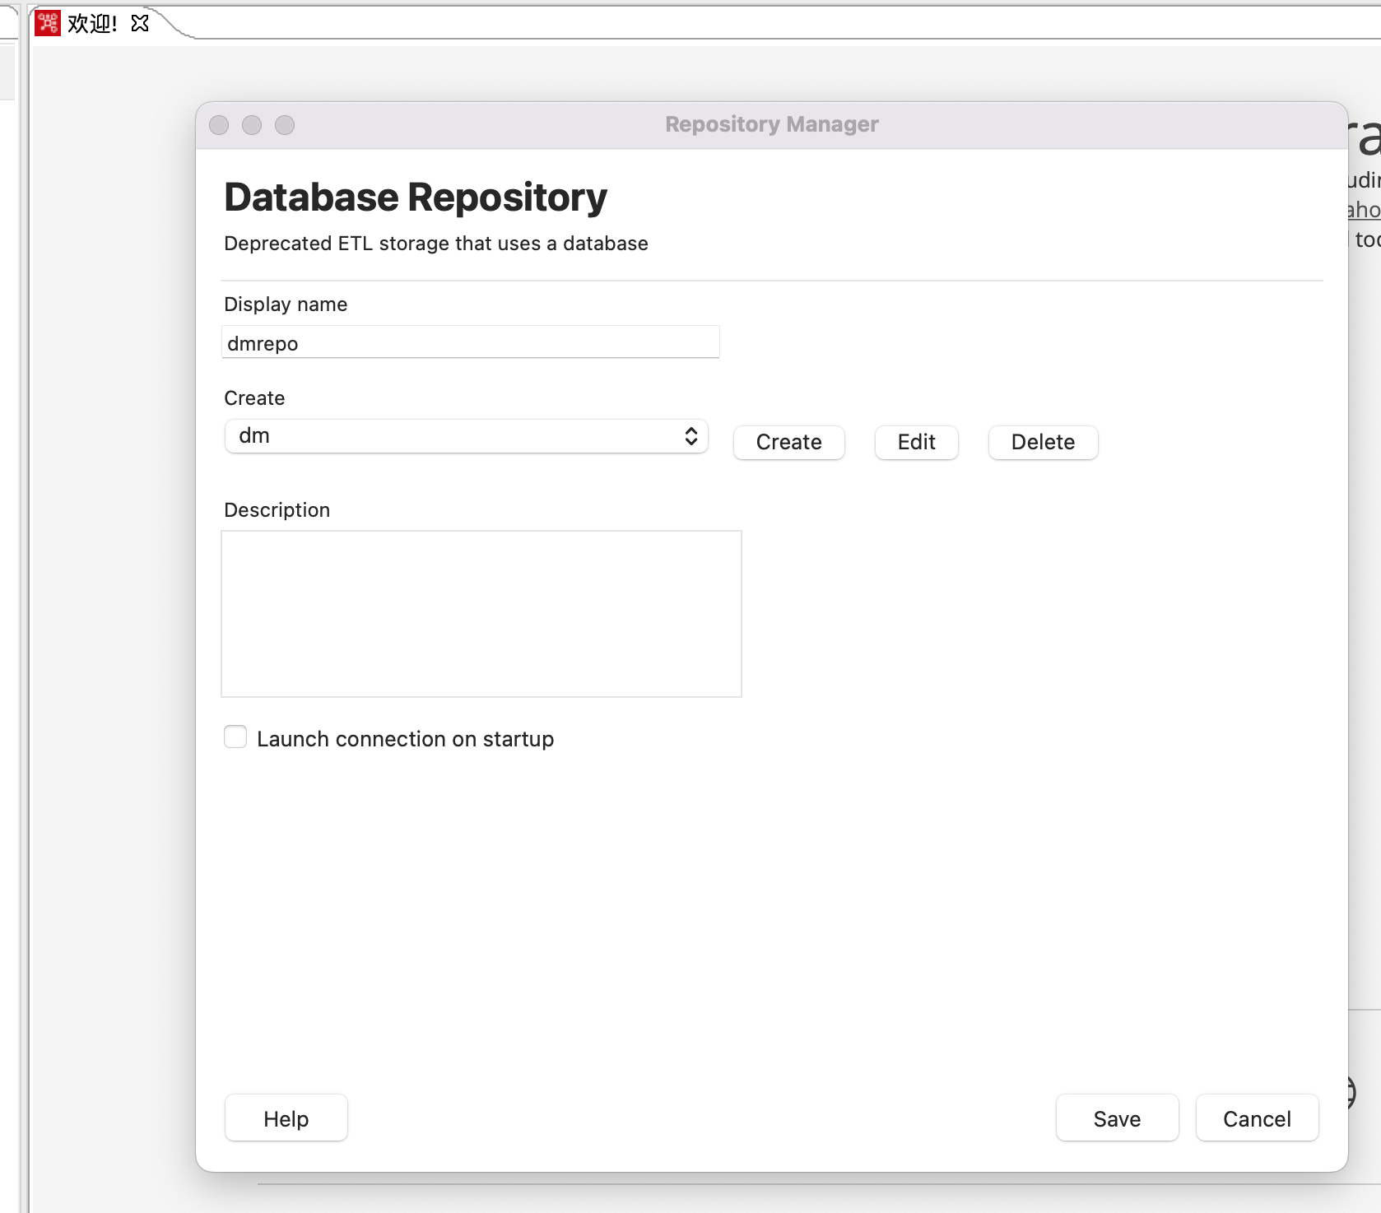The width and height of the screenshot is (1381, 1213).
Task: Click the red Pentaho icon on the welcome tab
Action: coord(48,23)
